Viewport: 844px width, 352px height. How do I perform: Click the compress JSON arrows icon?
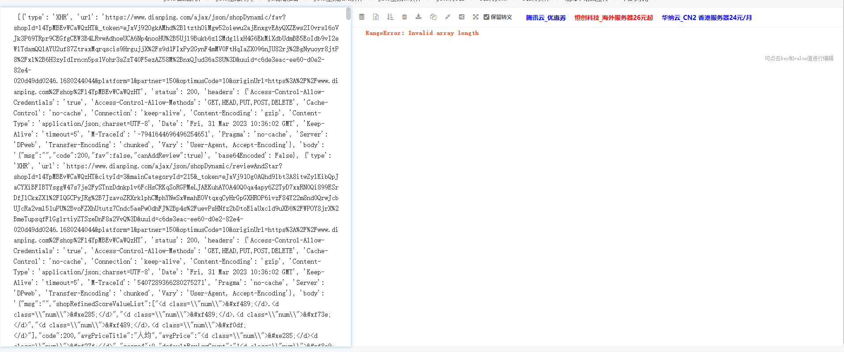447,17
